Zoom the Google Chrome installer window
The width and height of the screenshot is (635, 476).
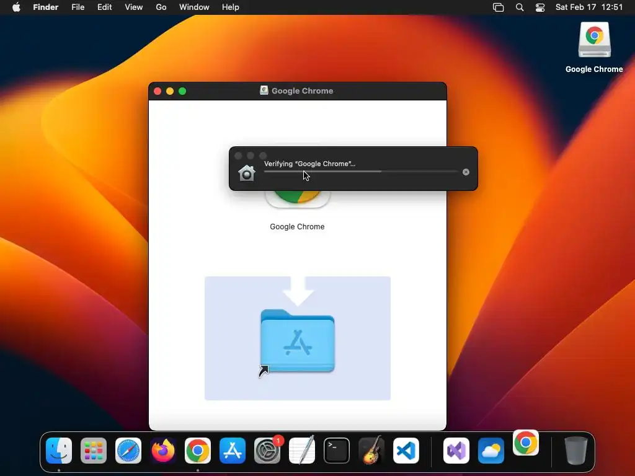point(183,91)
